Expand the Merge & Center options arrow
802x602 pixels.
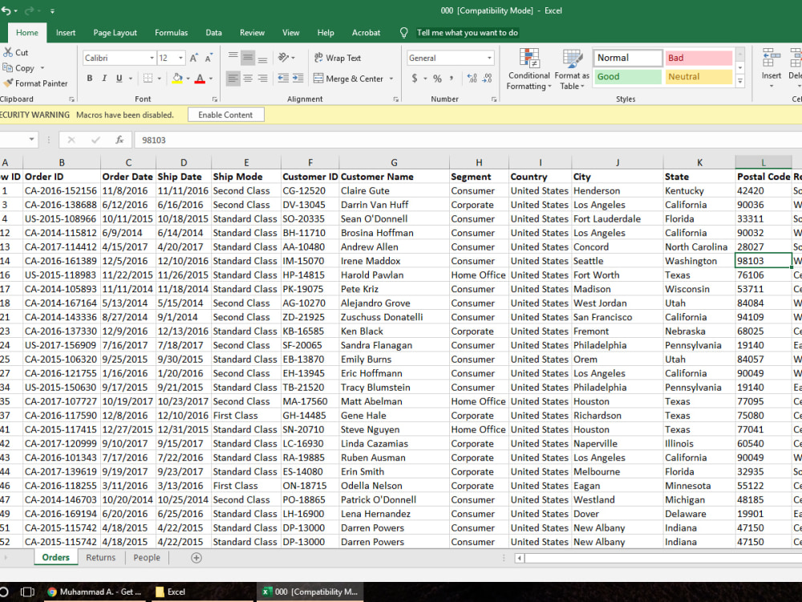pyautogui.click(x=391, y=79)
